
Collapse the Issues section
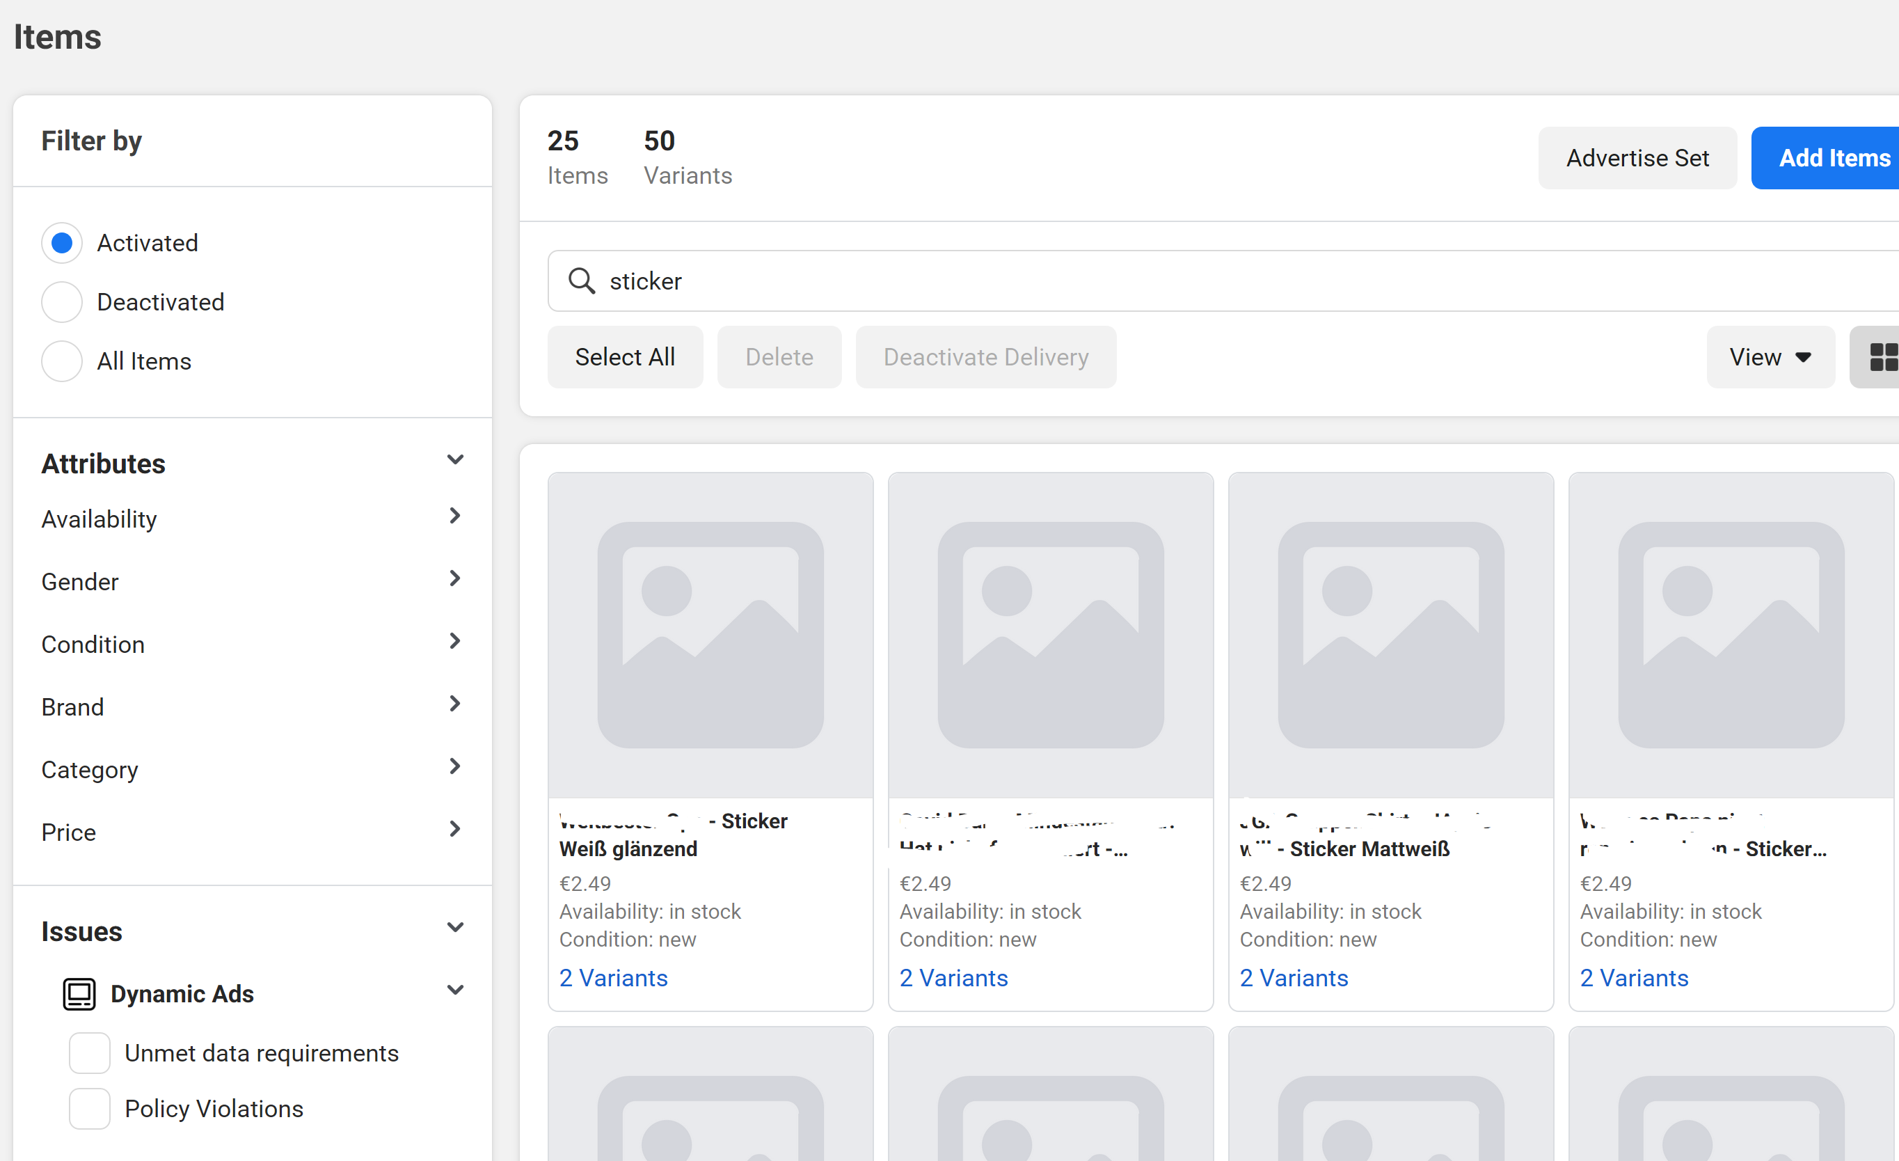[x=454, y=927]
